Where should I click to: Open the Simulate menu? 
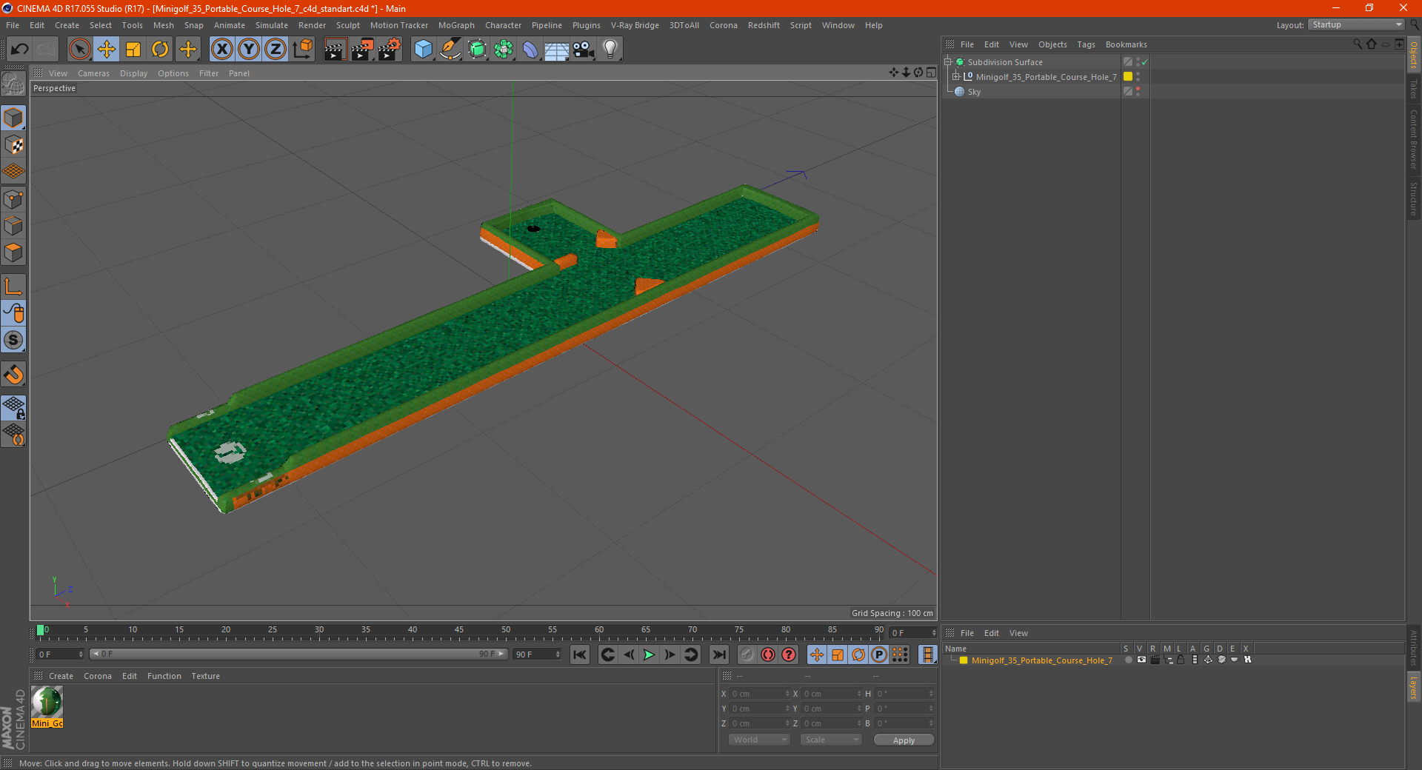[272, 25]
